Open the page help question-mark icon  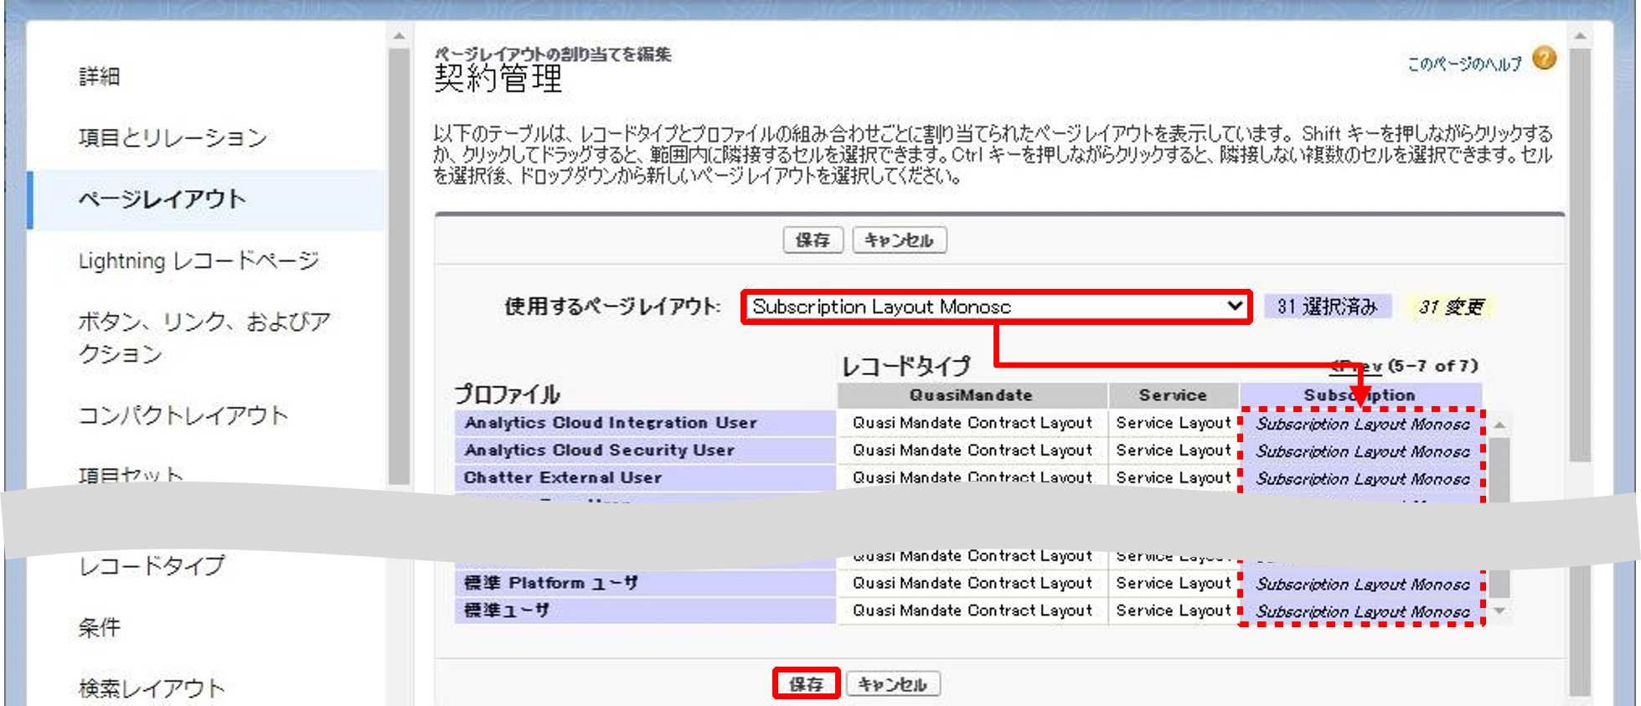1544,59
